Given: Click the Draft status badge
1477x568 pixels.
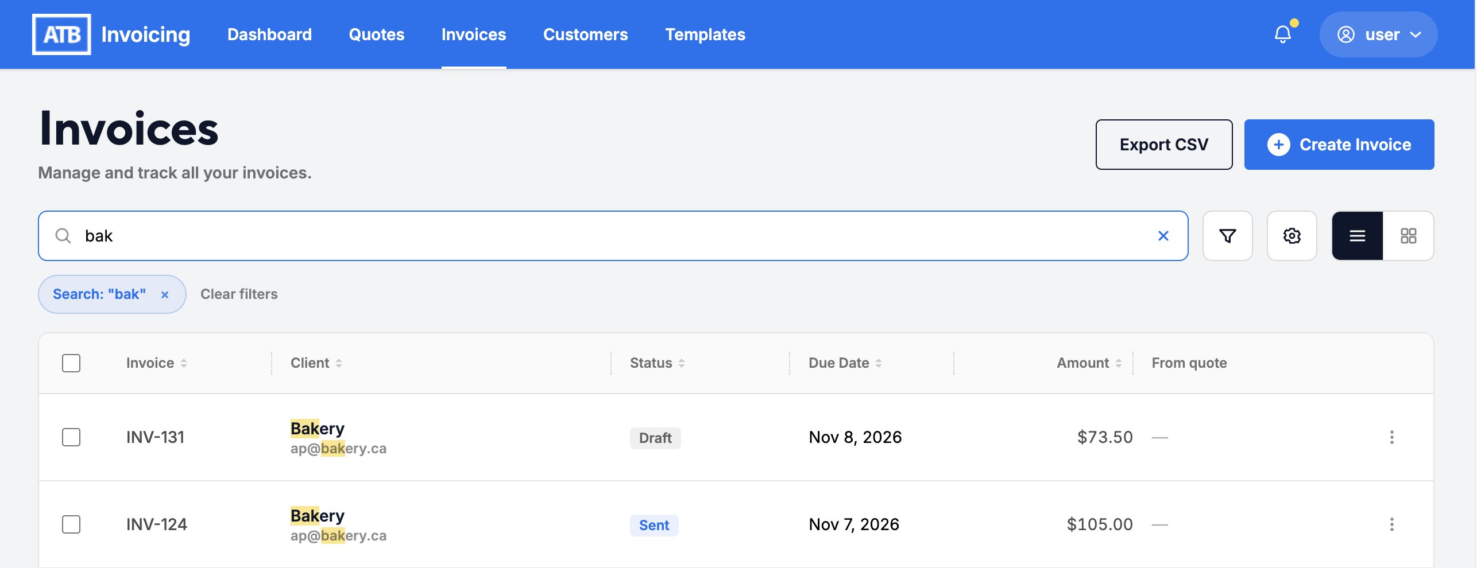Looking at the screenshot, I should pyautogui.click(x=655, y=438).
